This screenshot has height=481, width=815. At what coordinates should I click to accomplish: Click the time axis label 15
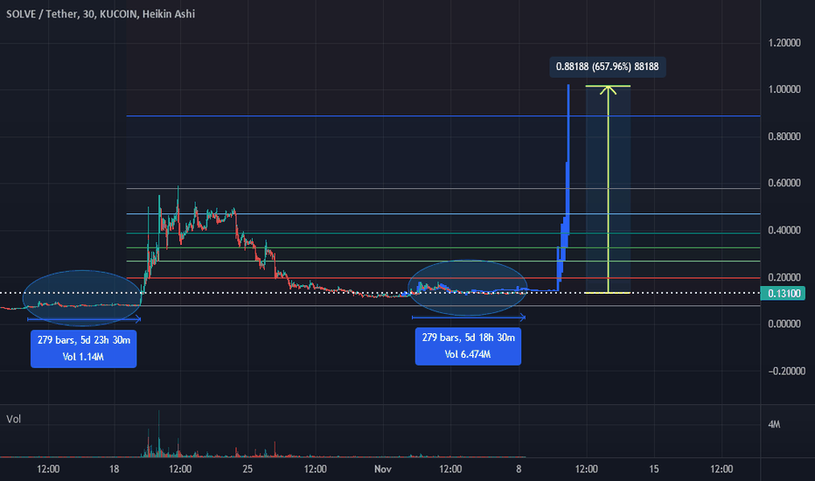point(654,469)
